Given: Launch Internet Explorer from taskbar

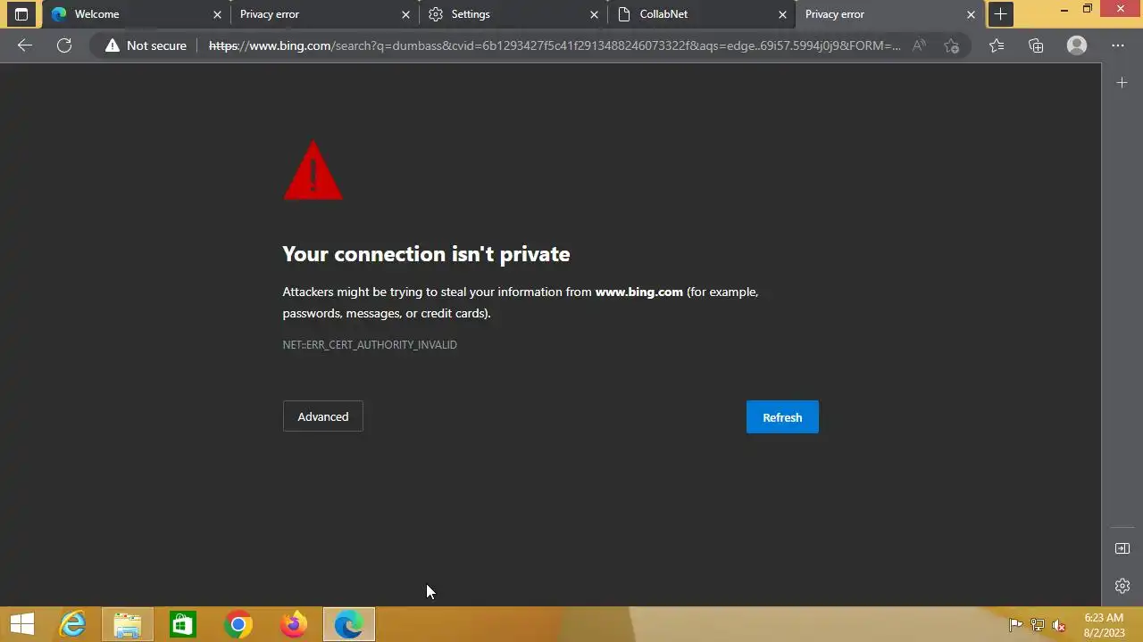Looking at the screenshot, I should pos(72,624).
